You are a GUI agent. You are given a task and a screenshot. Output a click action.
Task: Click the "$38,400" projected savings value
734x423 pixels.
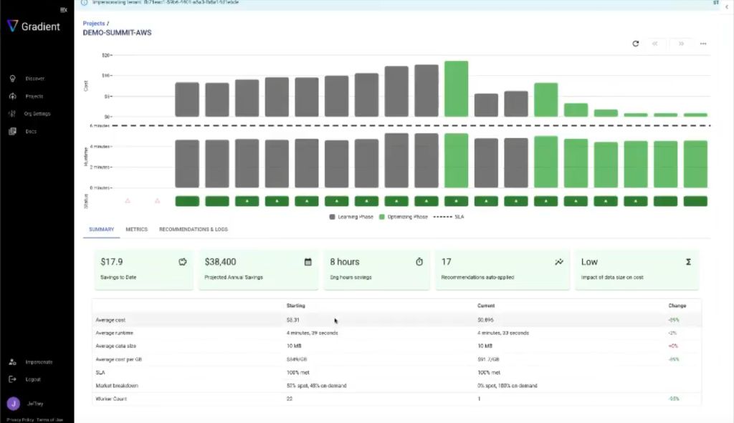pos(220,262)
